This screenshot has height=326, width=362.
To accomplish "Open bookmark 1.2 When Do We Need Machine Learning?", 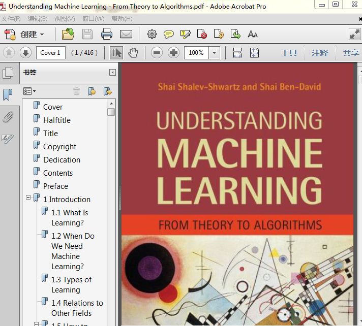I will (x=73, y=251).
